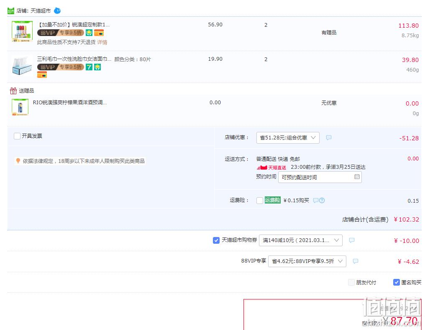Click the 23:00前付款，承诺3月25日送达 delivery promise
This screenshot has height=330, width=425.
coord(328,167)
